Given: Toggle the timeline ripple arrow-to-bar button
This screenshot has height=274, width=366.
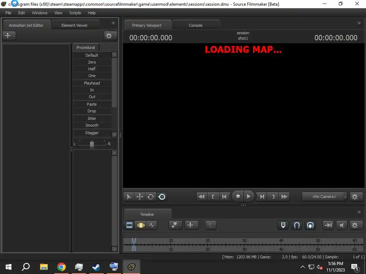Looking at the screenshot, I should tap(328, 225).
